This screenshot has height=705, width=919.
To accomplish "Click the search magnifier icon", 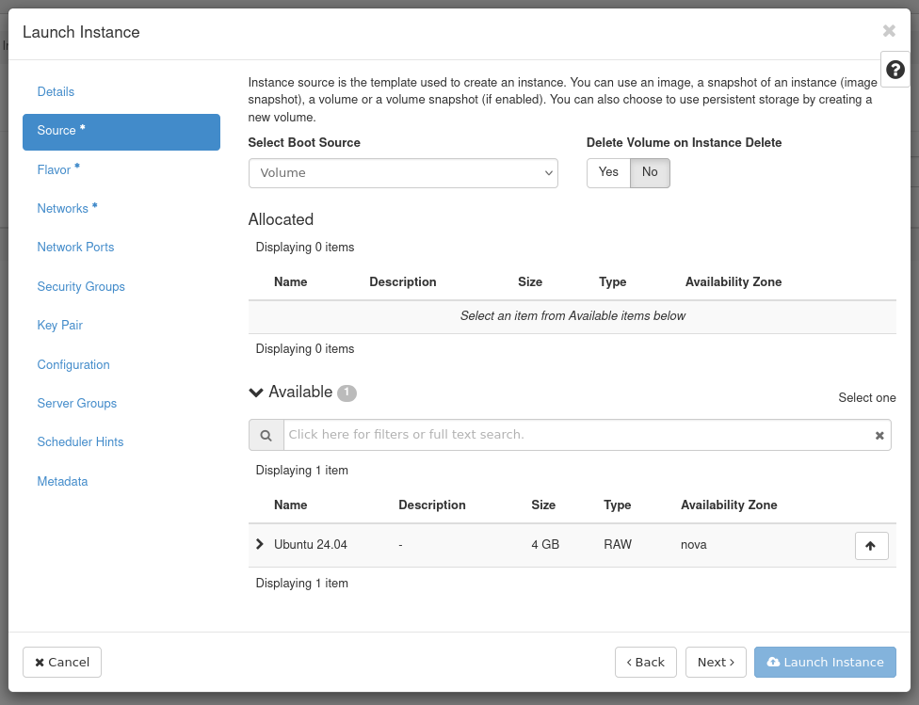I will 266,435.
